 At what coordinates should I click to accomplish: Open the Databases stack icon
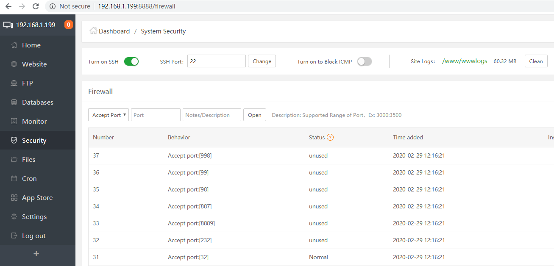click(x=14, y=103)
